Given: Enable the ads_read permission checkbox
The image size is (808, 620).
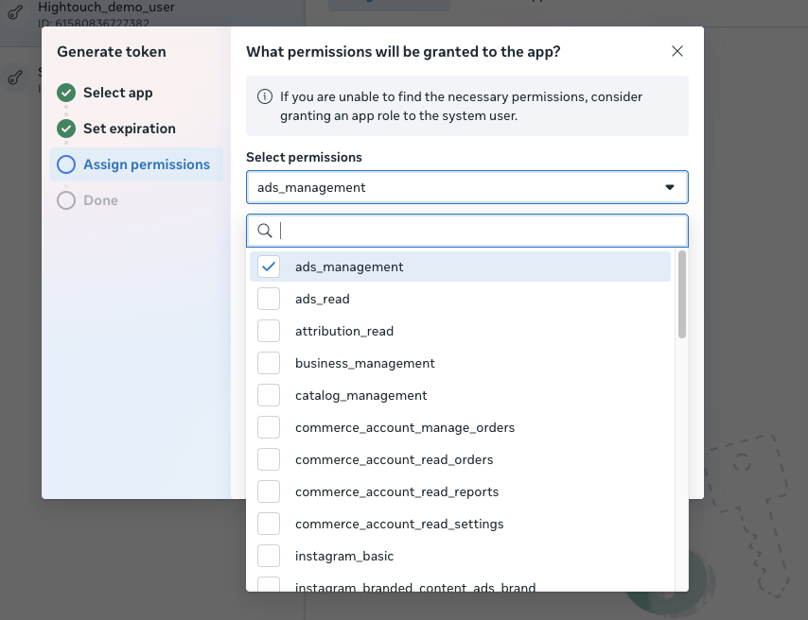Looking at the screenshot, I should (268, 299).
